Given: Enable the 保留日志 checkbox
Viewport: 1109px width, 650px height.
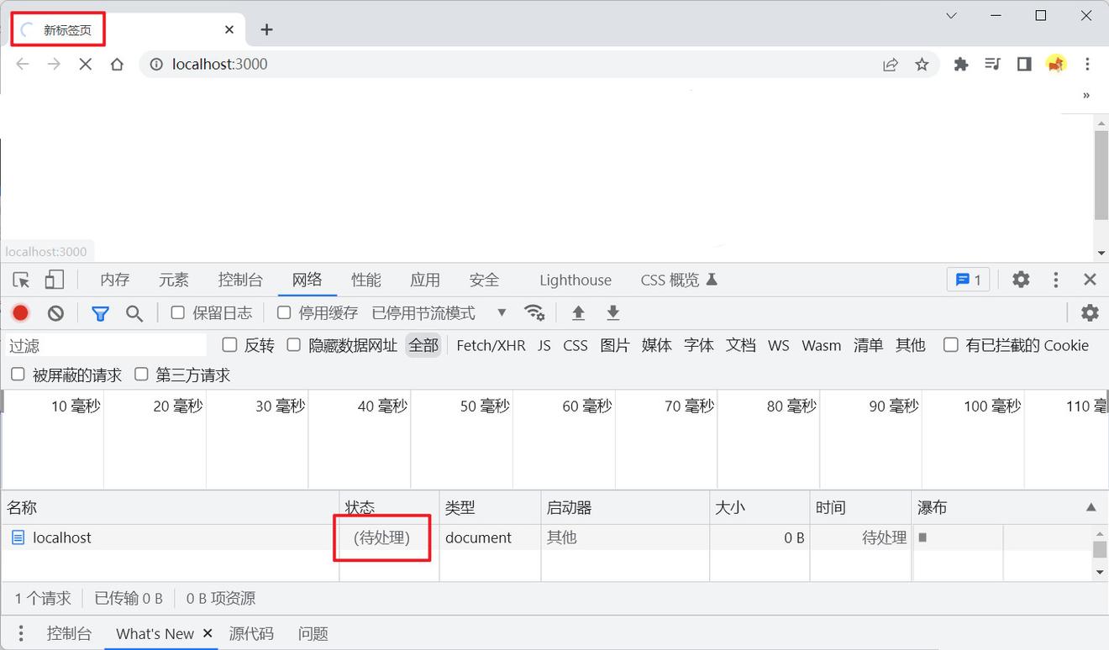Looking at the screenshot, I should pyautogui.click(x=178, y=312).
